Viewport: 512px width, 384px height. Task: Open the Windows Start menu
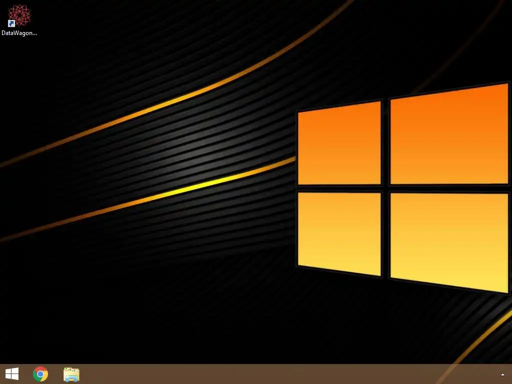tap(12, 374)
